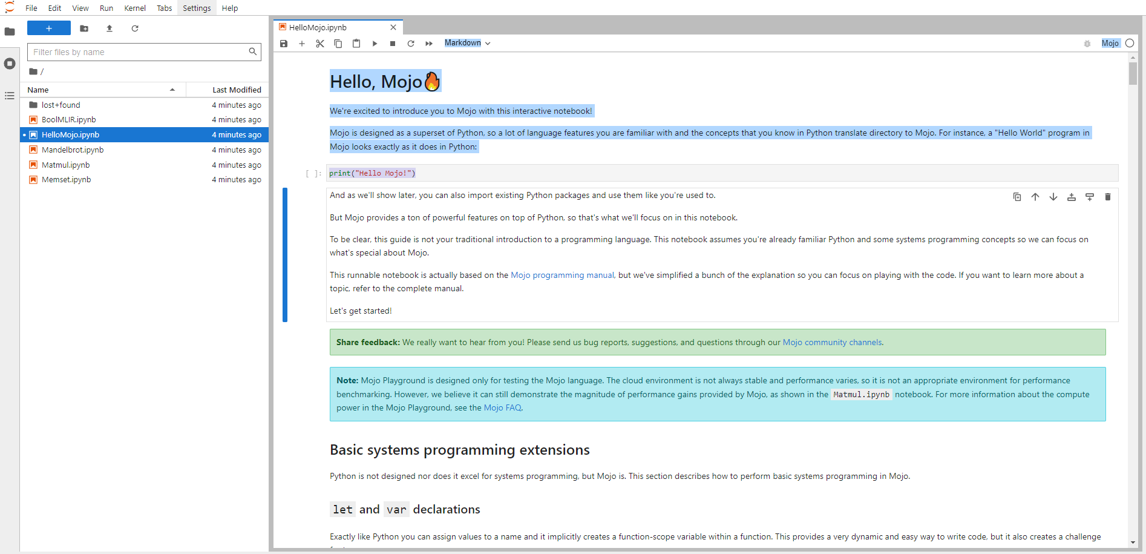The width and height of the screenshot is (1146, 554).
Task: Click the Mojo kernel name button
Action: pyautogui.click(x=1110, y=43)
